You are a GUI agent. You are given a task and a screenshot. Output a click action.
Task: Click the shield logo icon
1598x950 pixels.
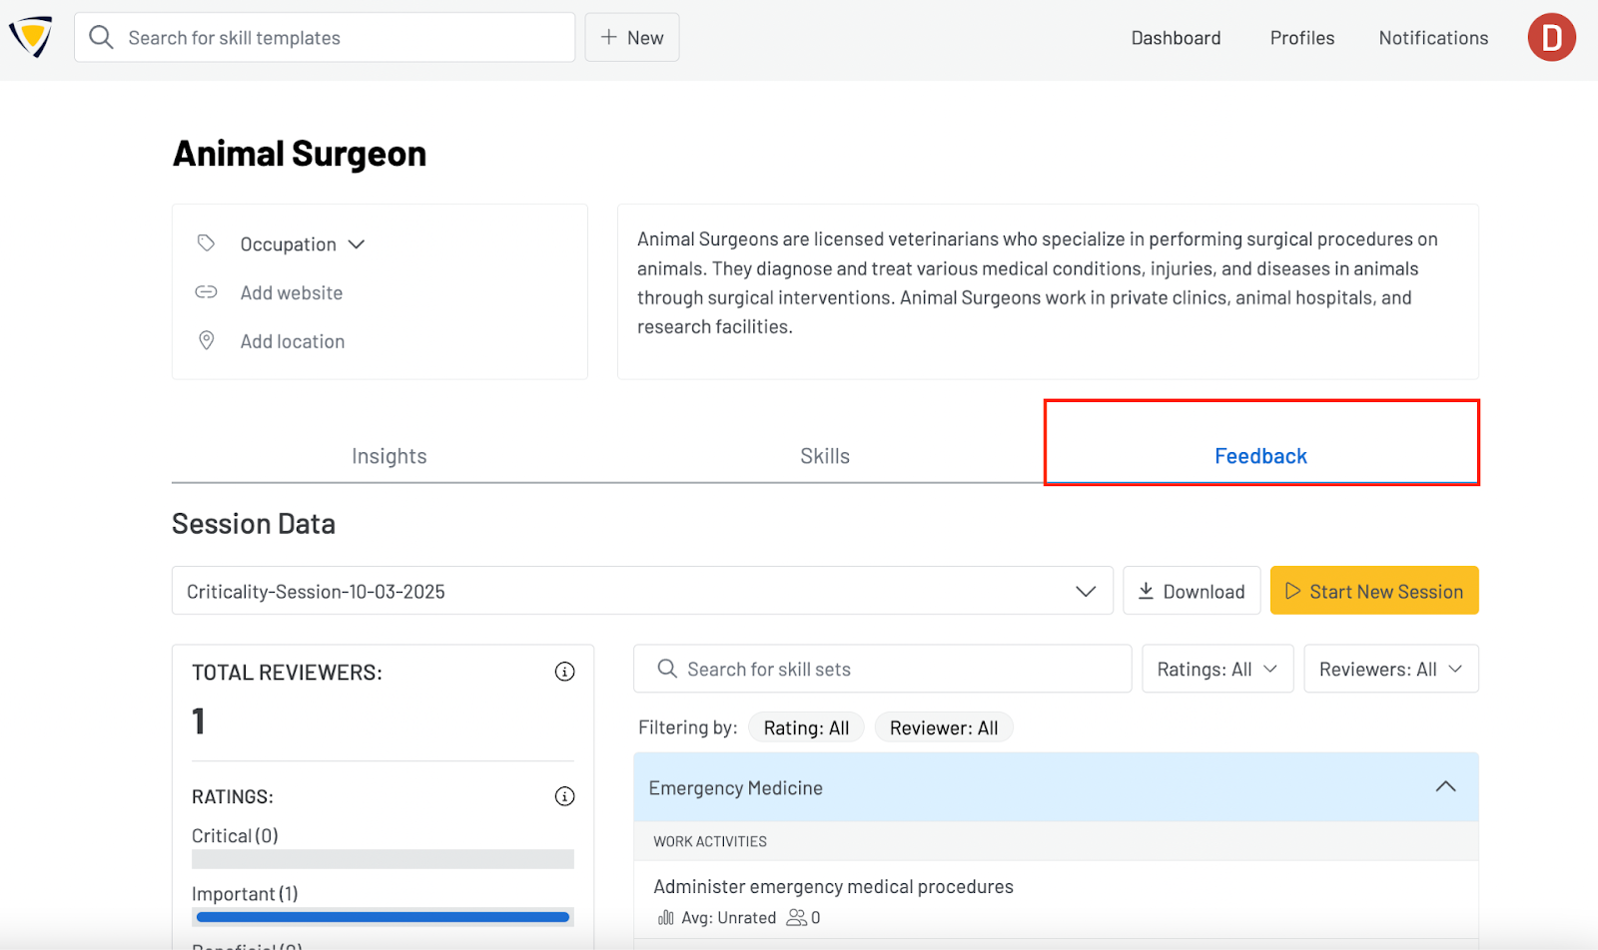click(x=31, y=38)
